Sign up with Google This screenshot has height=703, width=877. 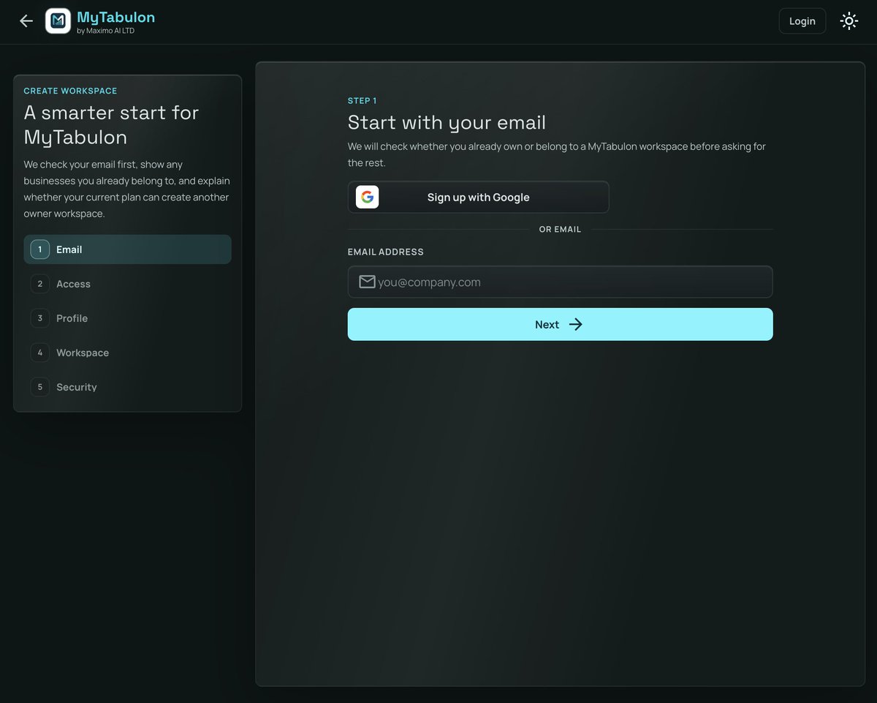(479, 197)
